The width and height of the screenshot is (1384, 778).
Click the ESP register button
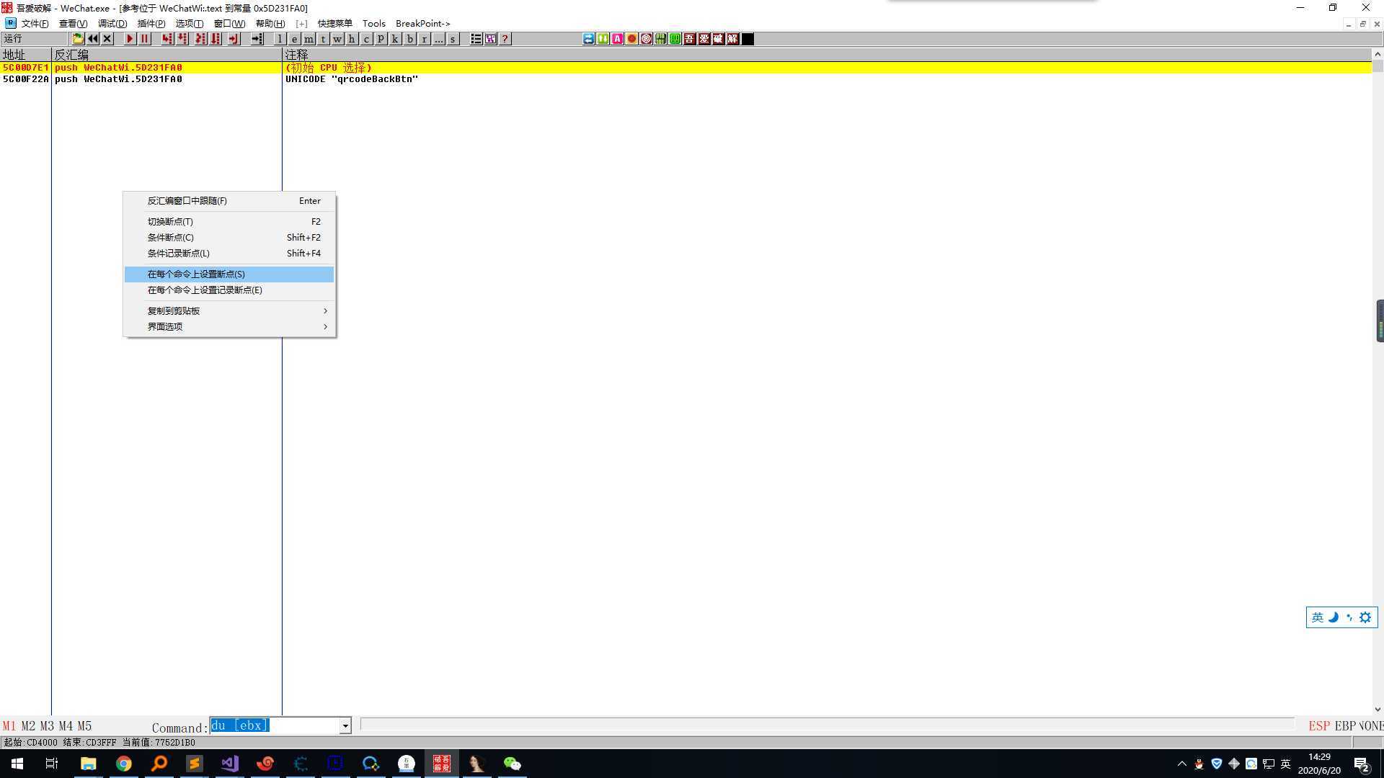(x=1319, y=726)
